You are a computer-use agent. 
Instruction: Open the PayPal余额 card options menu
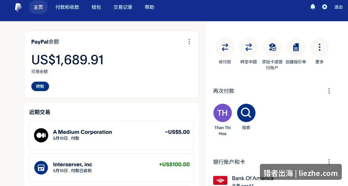click(189, 42)
